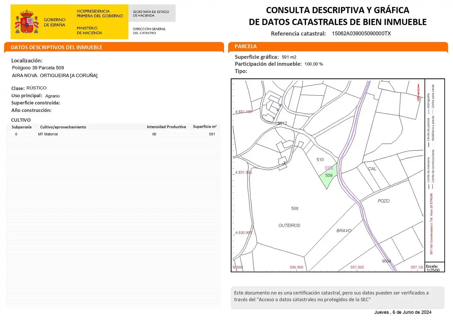This screenshot has height=320, width=453.
Task: Click the "Intensidad Productiva" column header
Action: point(166,127)
